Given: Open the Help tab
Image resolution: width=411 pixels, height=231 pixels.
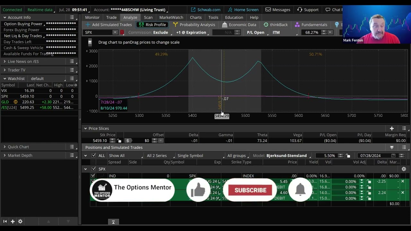Looking at the screenshot, I should tap(254, 17).
